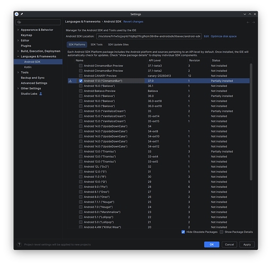This screenshot has height=266, width=271.
Task: Check Android 12L ("Sv2") checkbox
Action: click(x=81, y=167)
